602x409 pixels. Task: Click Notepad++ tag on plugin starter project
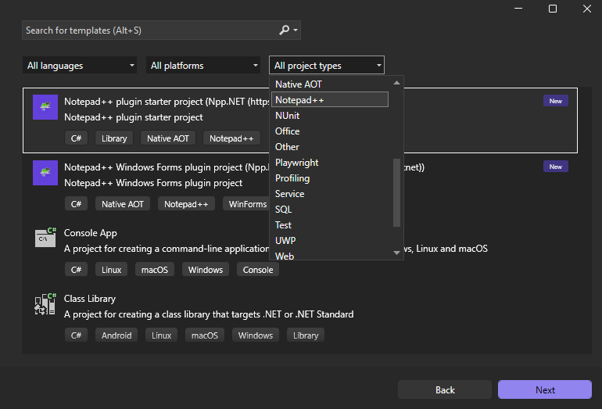231,138
